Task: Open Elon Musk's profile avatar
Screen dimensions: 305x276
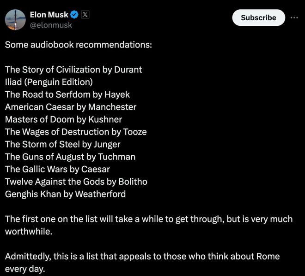Action: tap(15, 20)
